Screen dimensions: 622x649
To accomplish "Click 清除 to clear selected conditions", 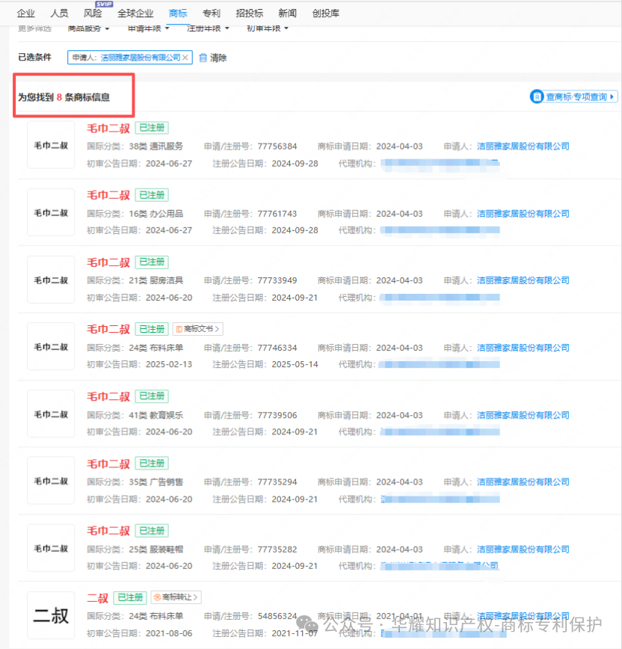I will point(218,58).
